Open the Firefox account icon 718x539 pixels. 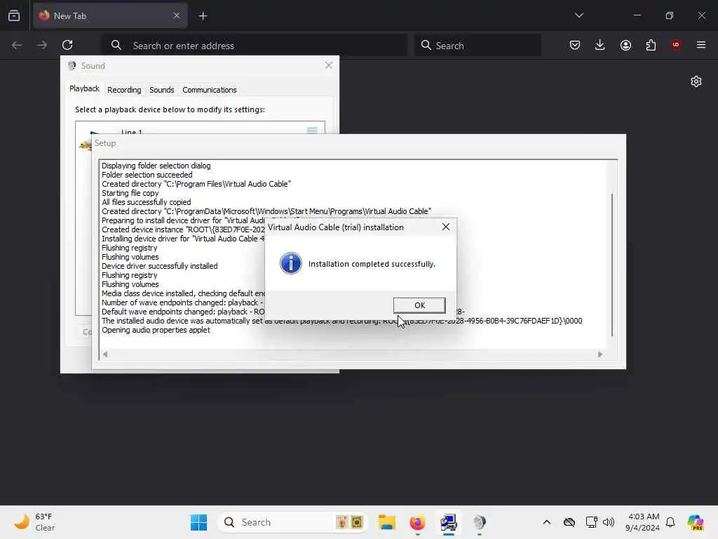tap(625, 45)
